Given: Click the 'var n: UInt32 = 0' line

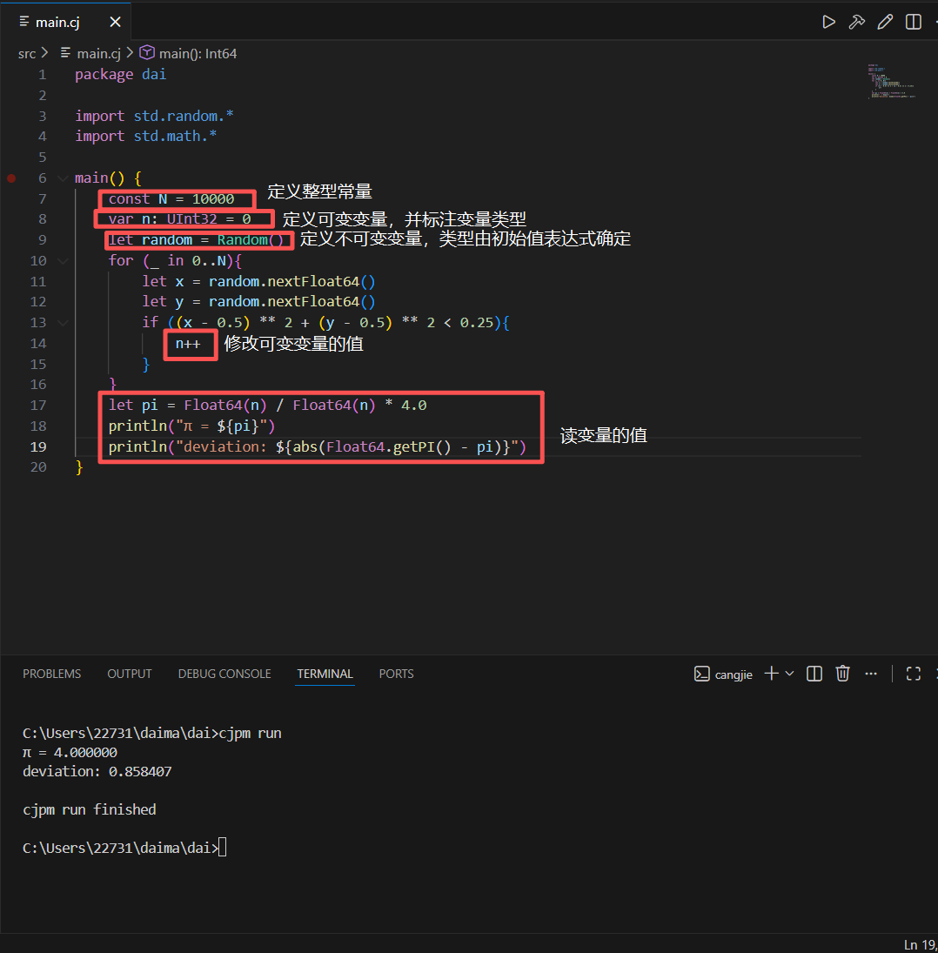Looking at the screenshot, I should pos(179,218).
